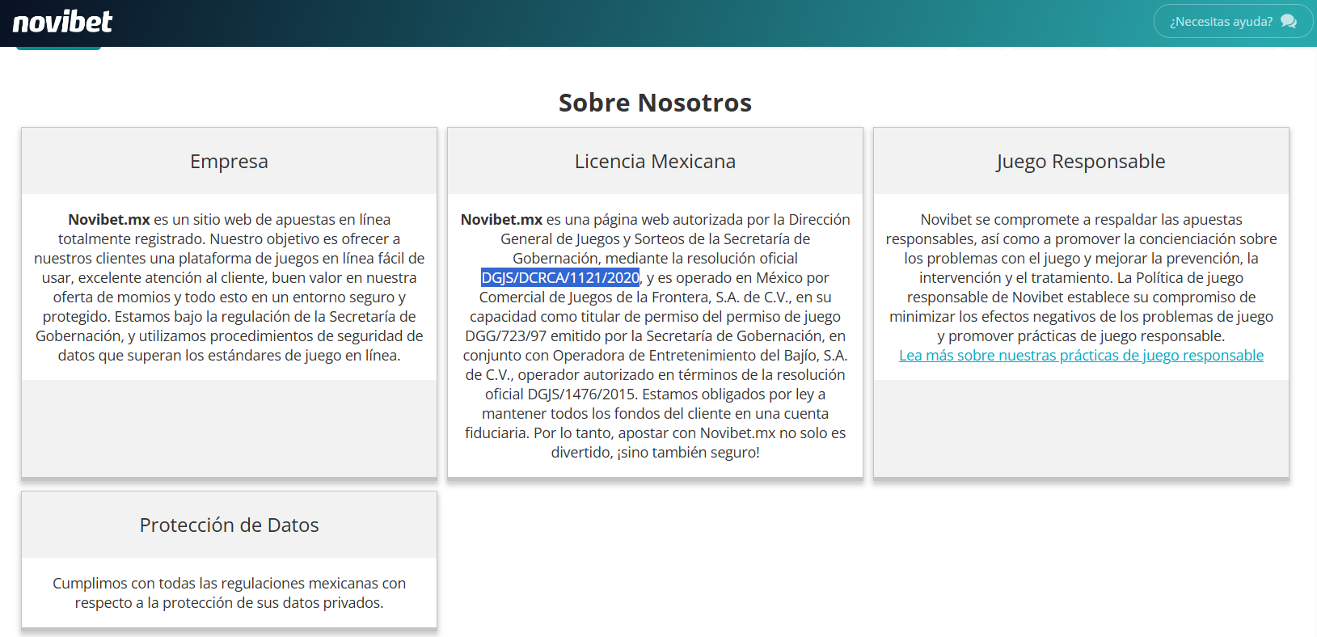The width and height of the screenshot is (1317, 637).
Task: Select the Juego Responsable card header
Action: point(1081,161)
